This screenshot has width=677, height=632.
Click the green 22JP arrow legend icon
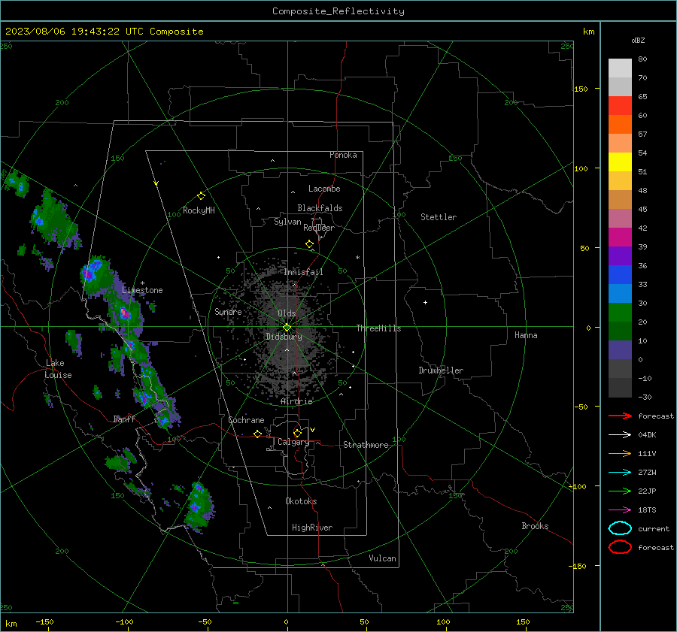pyautogui.click(x=620, y=491)
